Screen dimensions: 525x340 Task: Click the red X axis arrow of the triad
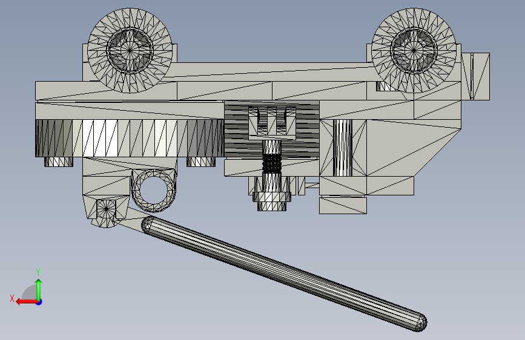[x=26, y=302]
